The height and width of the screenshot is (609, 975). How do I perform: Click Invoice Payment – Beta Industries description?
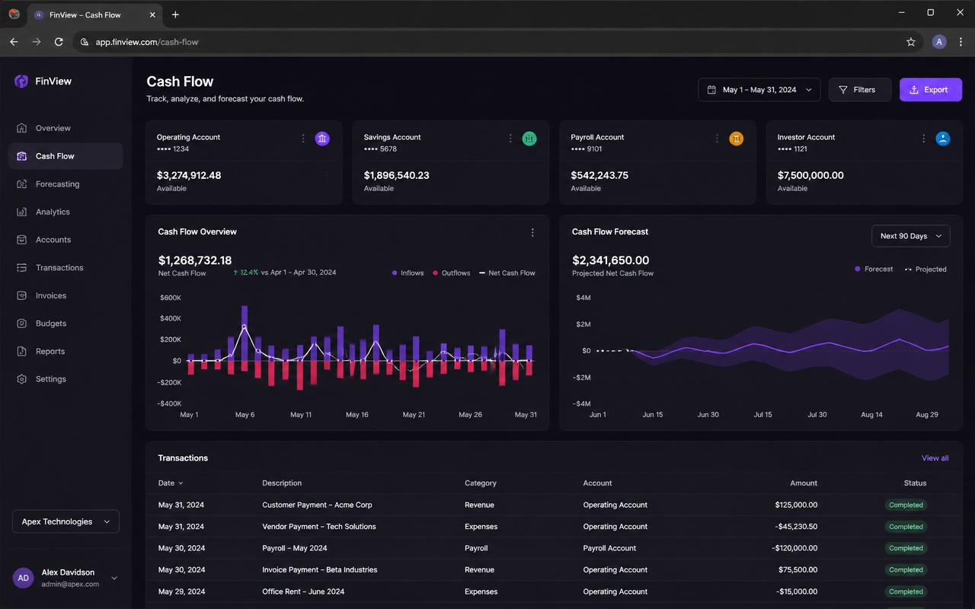320,569
